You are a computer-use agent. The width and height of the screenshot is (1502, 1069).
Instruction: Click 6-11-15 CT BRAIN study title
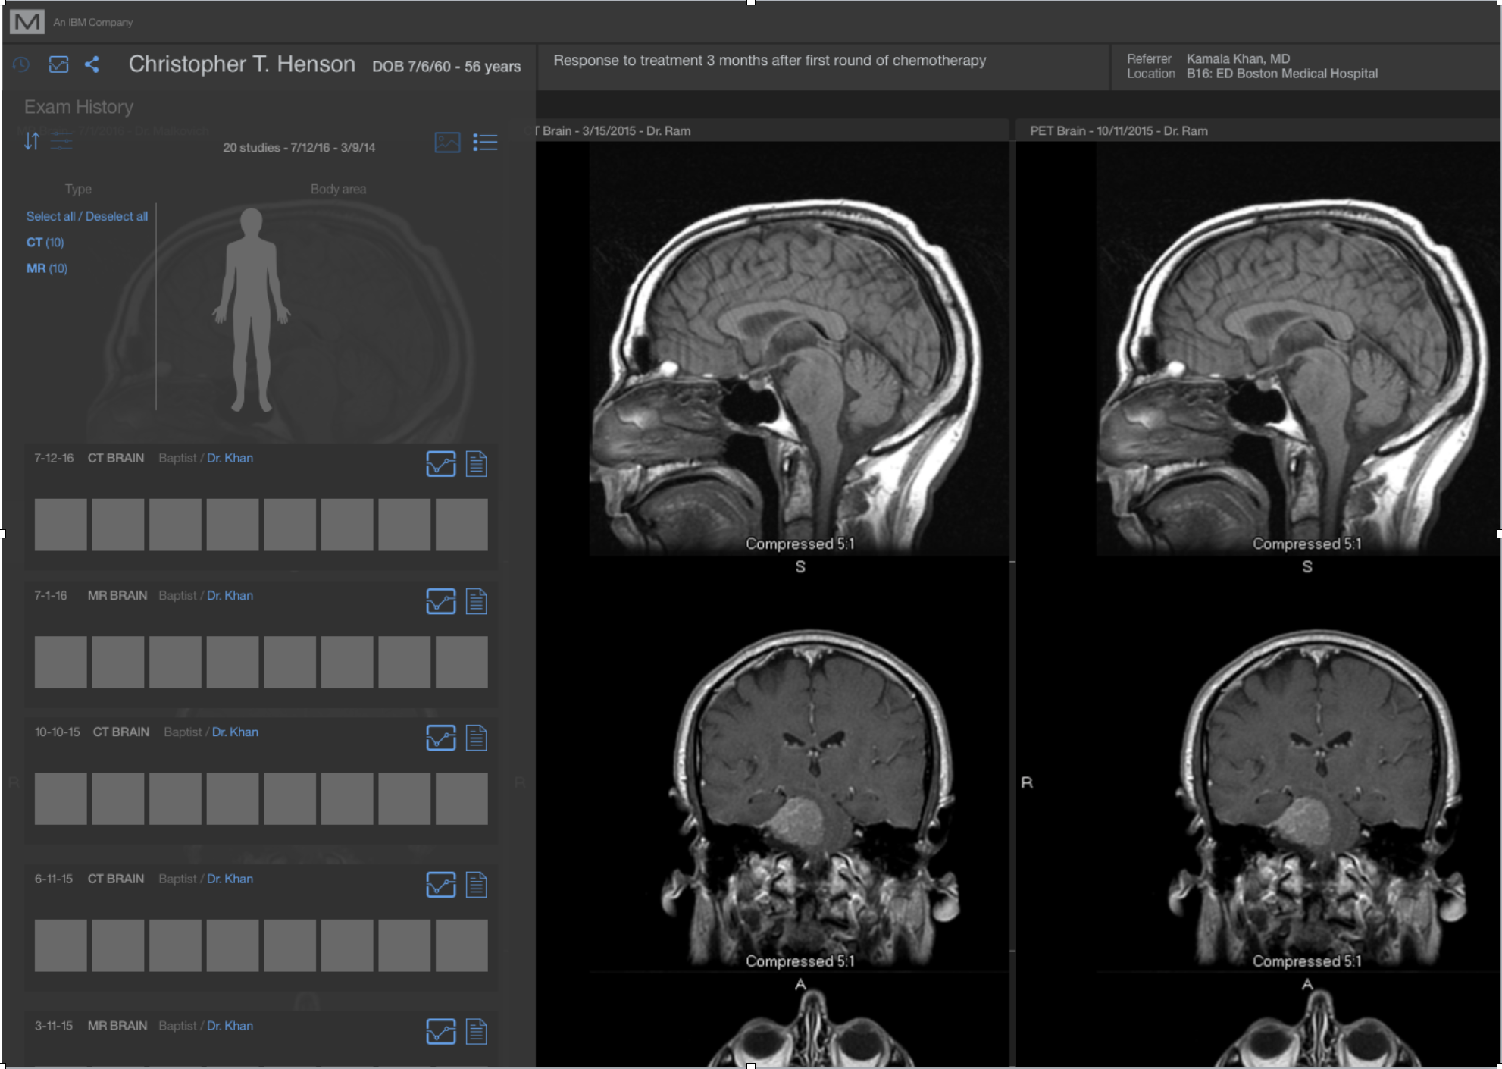116,879
